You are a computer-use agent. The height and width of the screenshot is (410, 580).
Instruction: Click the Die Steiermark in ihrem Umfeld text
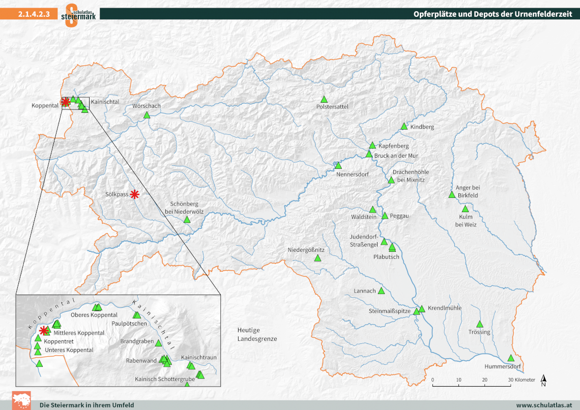coord(87,405)
